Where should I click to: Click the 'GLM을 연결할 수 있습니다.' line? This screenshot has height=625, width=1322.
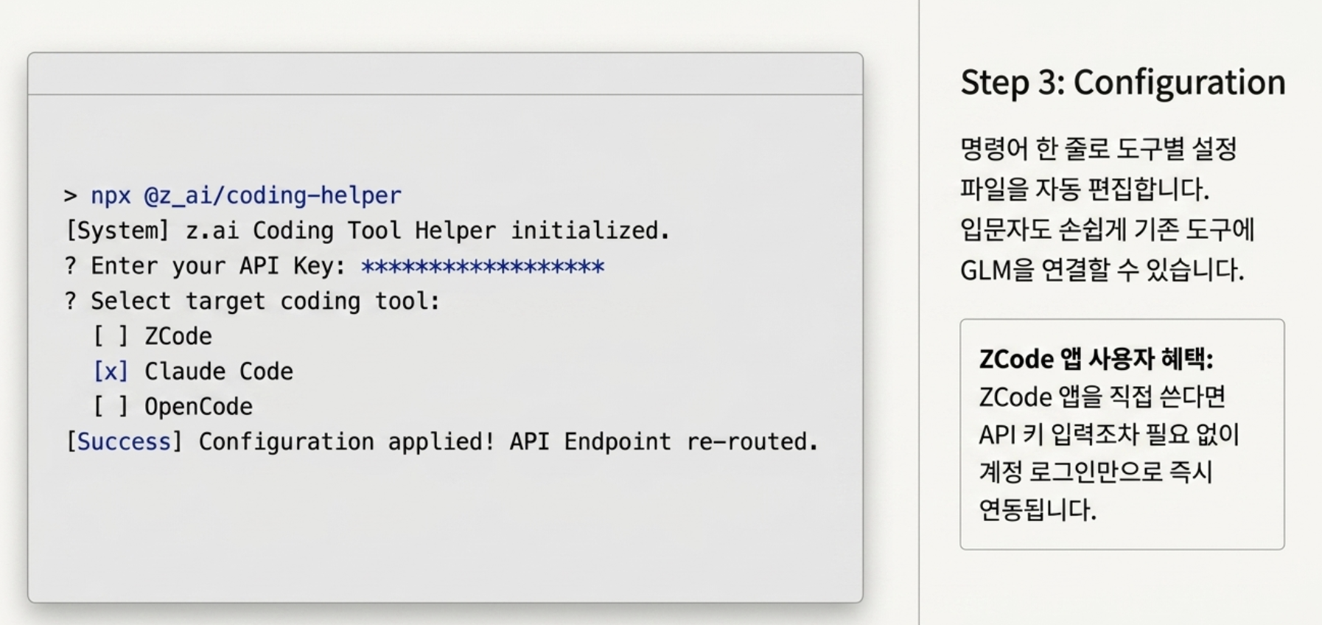pos(1102,270)
